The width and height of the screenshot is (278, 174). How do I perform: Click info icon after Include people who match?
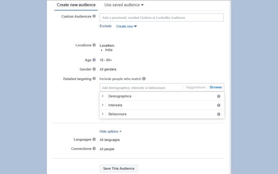tap(144, 79)
